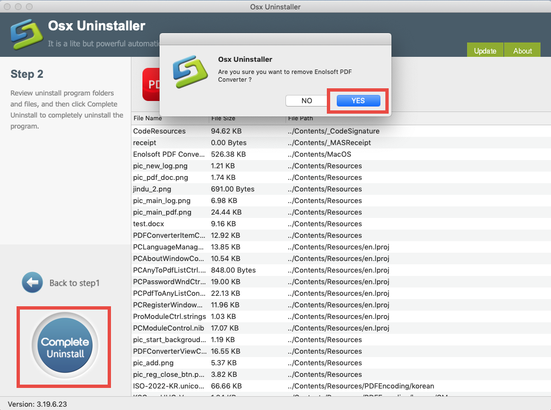Click the Osx Uninstaller logo icon
Screen dimensions: 551x410
[27, 34]
